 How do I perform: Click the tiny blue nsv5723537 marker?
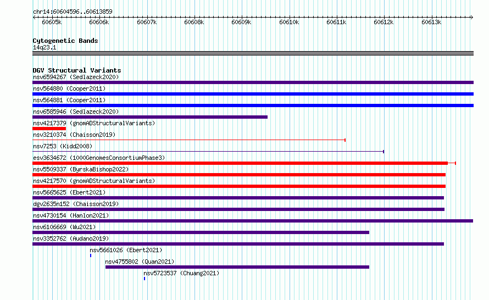pyautogui.click(x=145, y=279)
